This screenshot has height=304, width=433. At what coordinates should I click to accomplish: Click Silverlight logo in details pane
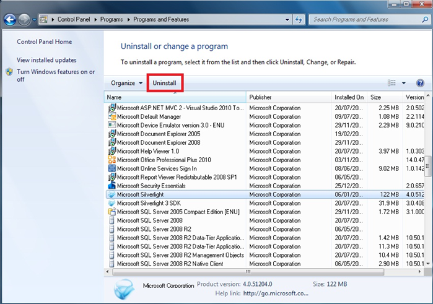(124, 289)
